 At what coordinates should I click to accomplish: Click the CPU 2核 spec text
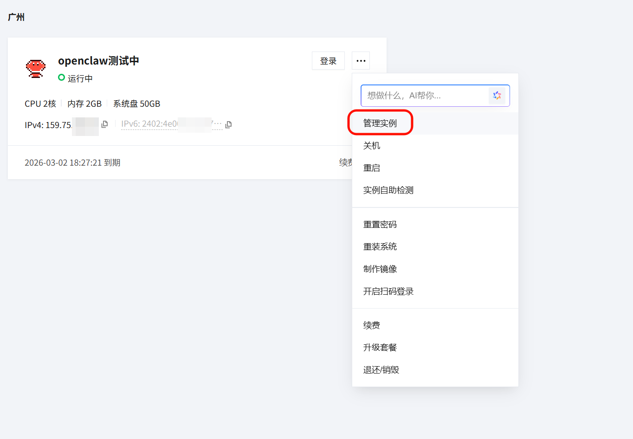point(40,104)
